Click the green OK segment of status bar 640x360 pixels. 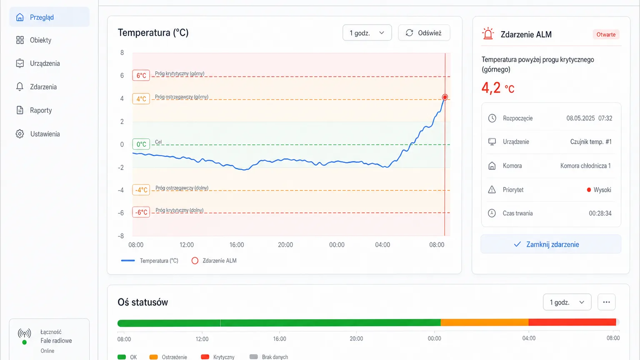point(279,322)
